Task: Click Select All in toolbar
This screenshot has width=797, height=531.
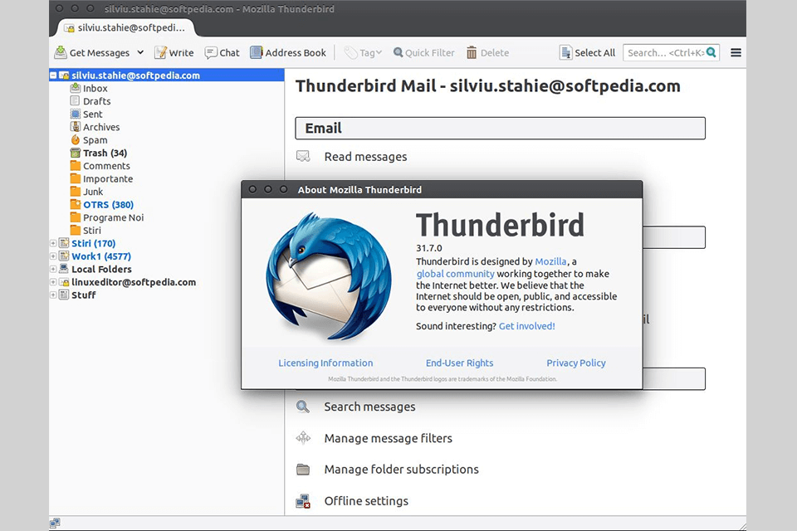Action: pyautogui.click(x=587, y=52)
